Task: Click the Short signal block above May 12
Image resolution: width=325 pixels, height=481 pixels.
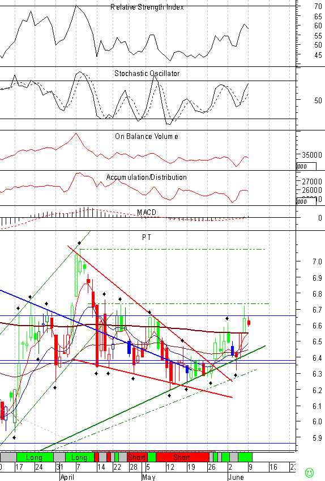Action: tap(182, 457)
